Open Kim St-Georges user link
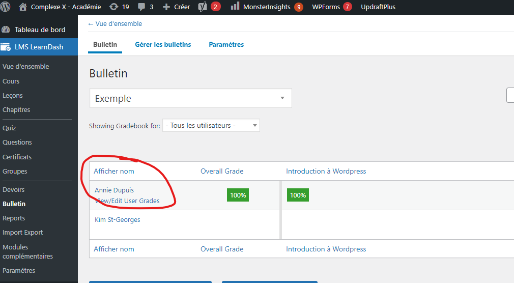Viewport: 514px width, 283px height. click(118, 220)
